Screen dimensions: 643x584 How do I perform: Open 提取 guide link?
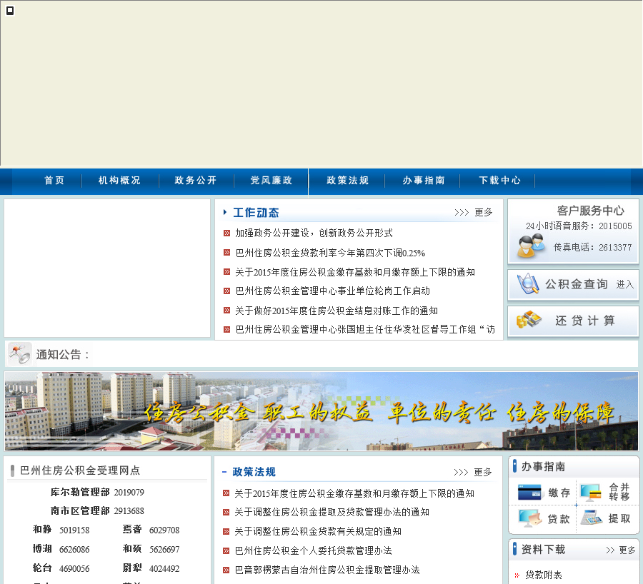click(619, 518)
